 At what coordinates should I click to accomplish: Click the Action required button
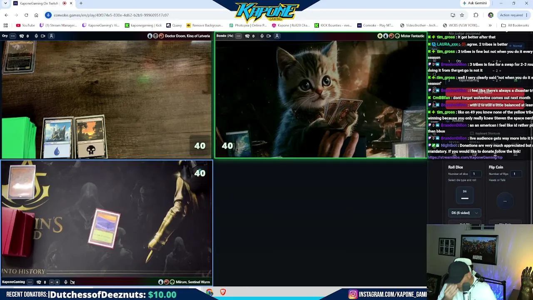[514, 15]
